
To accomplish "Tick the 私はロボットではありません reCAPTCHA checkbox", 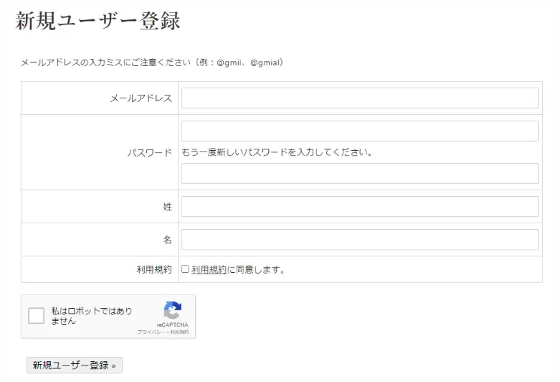I will pos(36,317).
